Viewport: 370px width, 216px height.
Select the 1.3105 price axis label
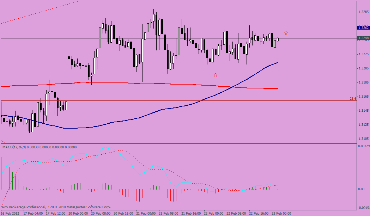coord(363,139)
